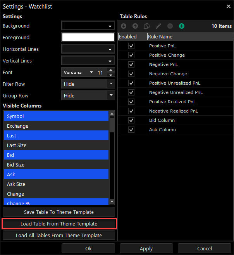Increase font size with the up stepper arrow

111,70
